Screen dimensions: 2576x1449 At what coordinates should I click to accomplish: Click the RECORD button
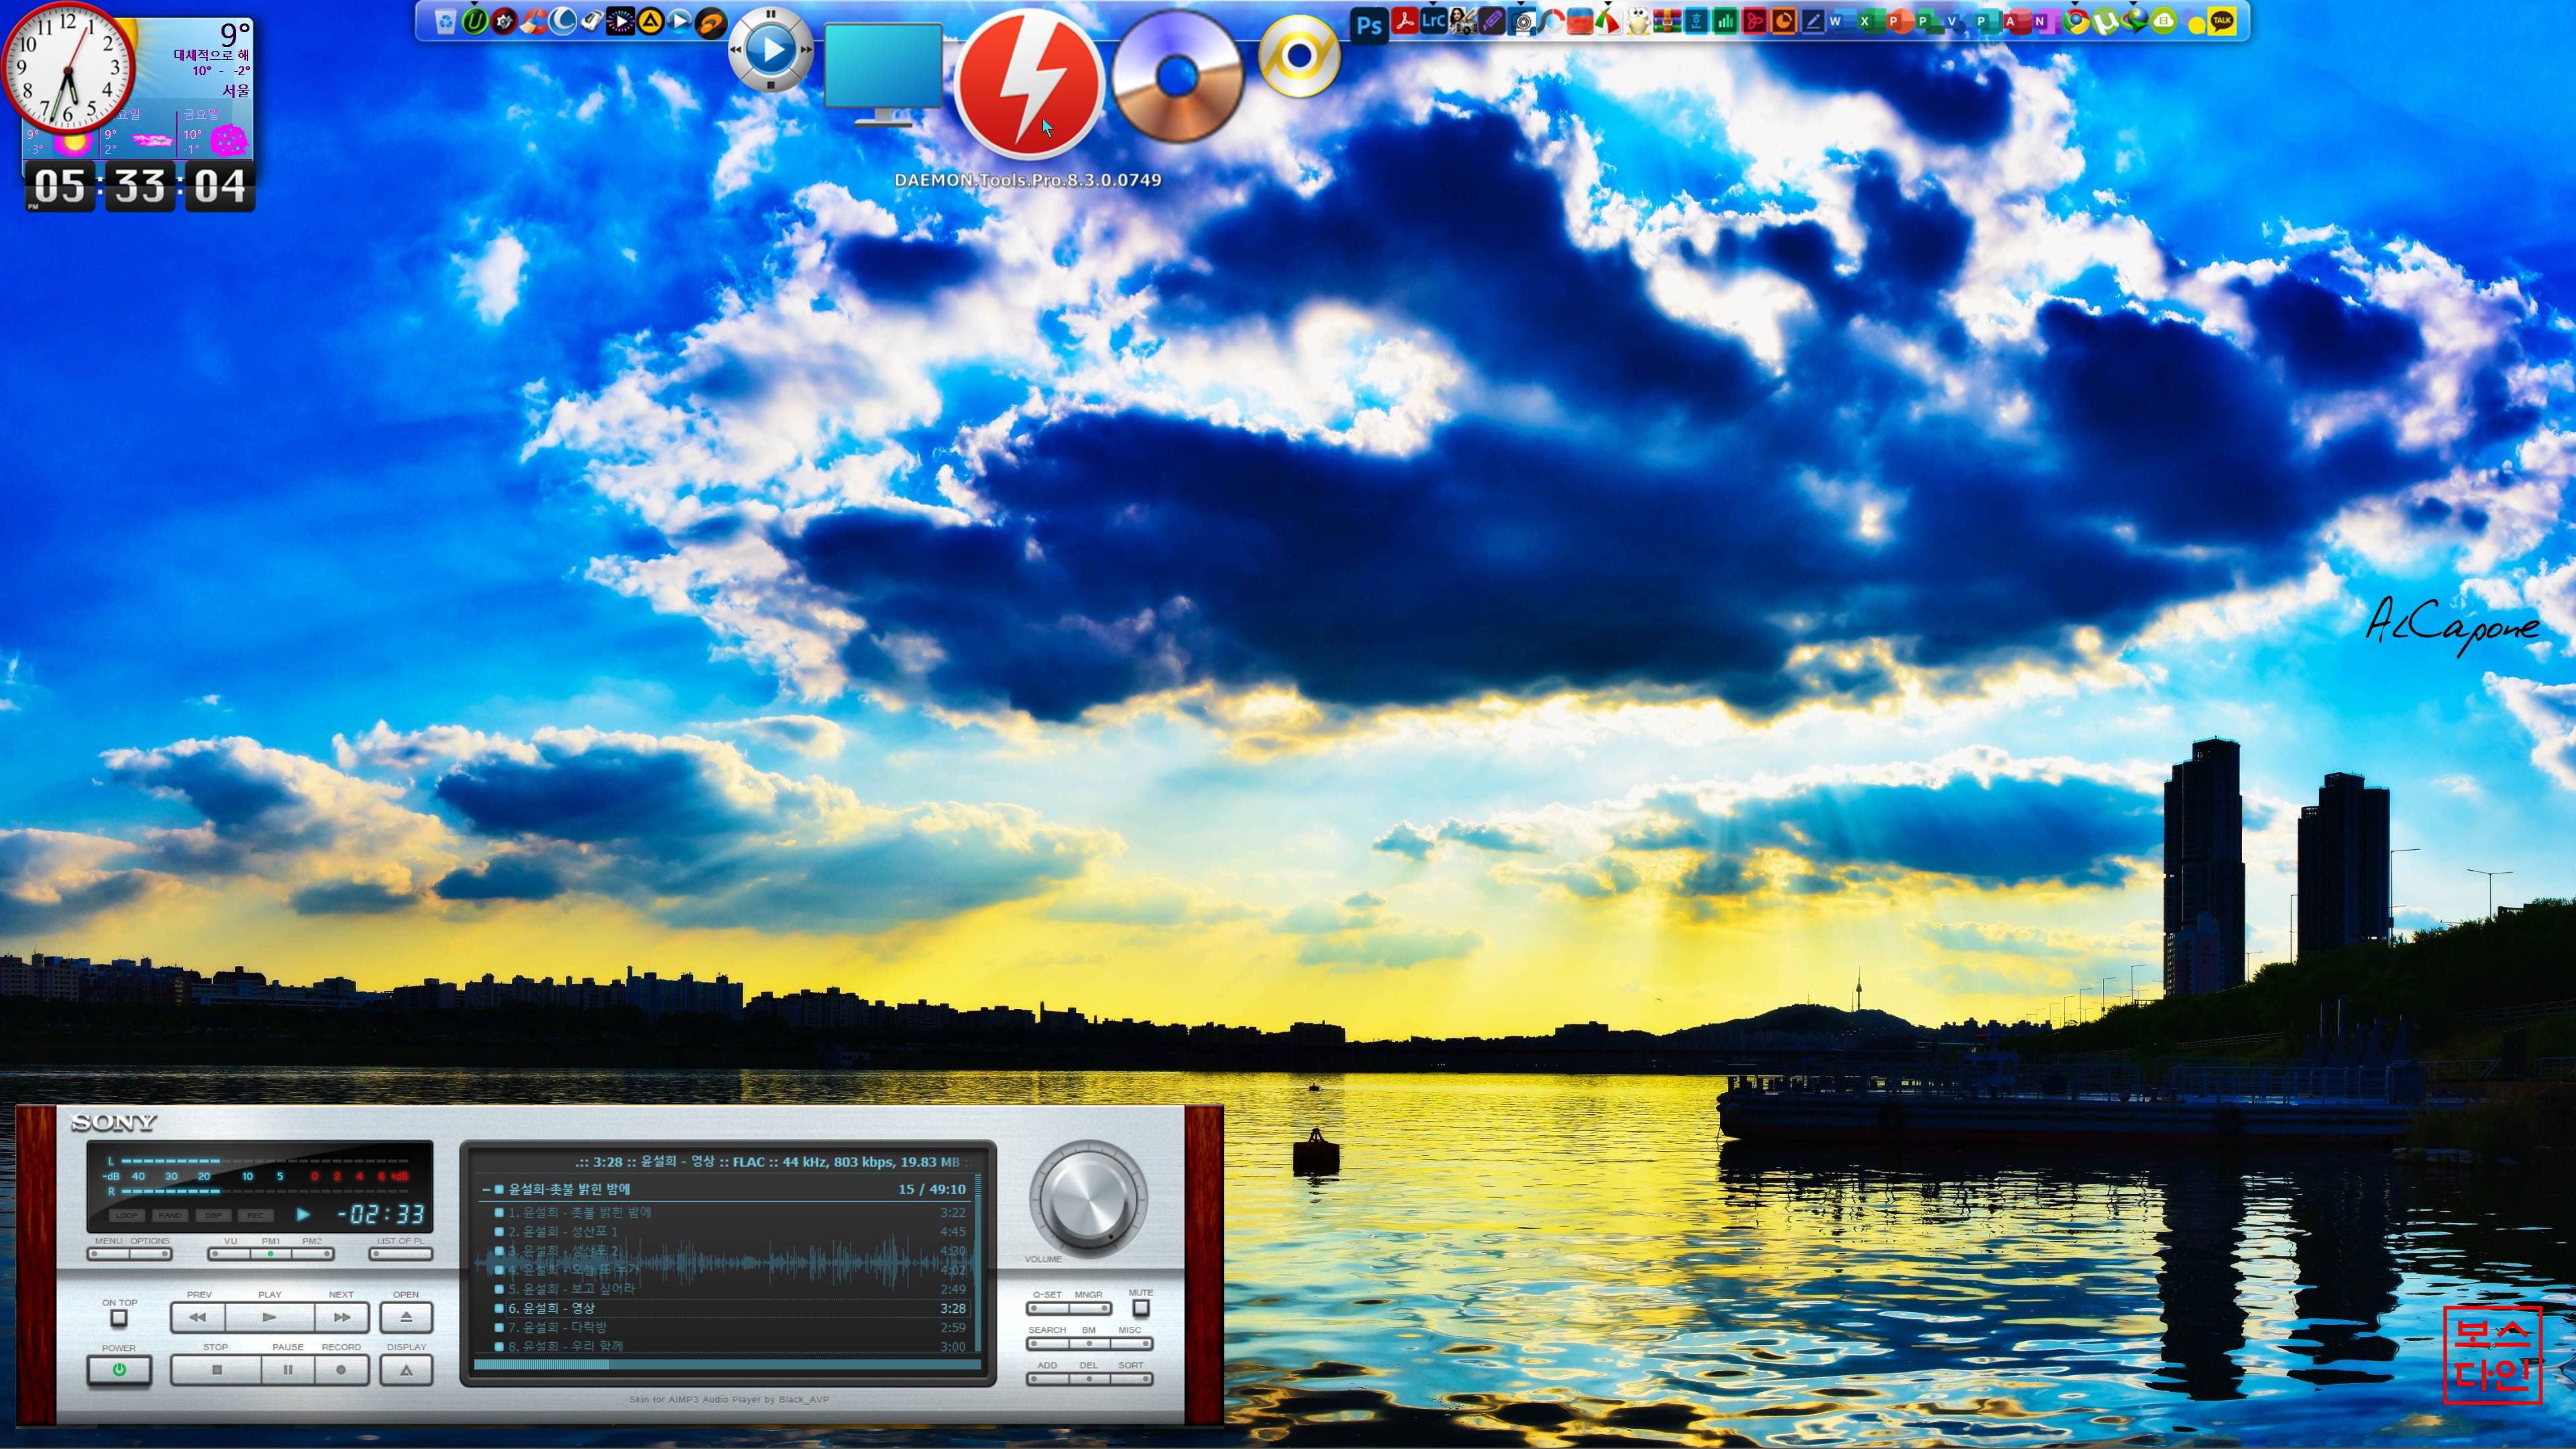(x=342, y=1370)
